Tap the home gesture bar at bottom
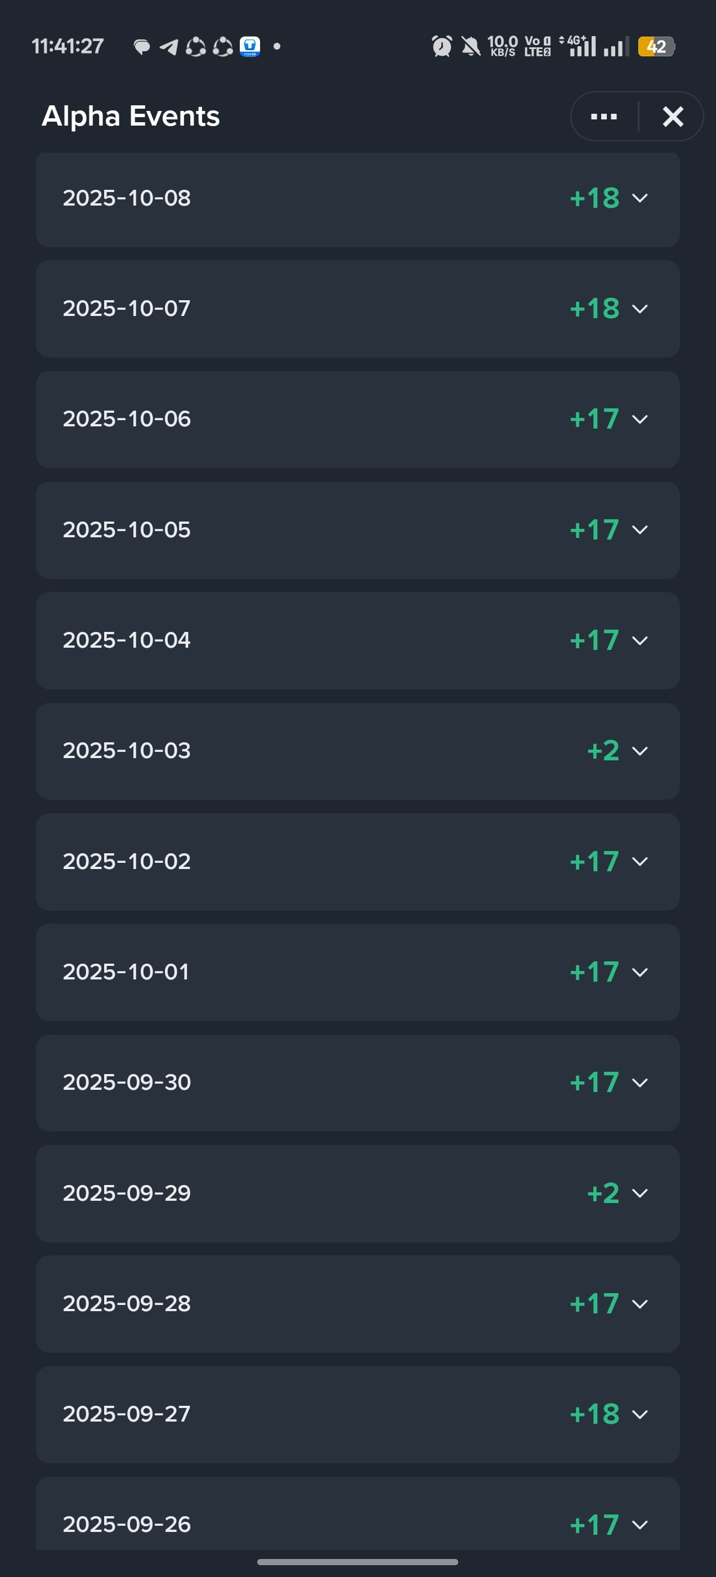The image size is (716, 1577). (x=357, y=1562)
